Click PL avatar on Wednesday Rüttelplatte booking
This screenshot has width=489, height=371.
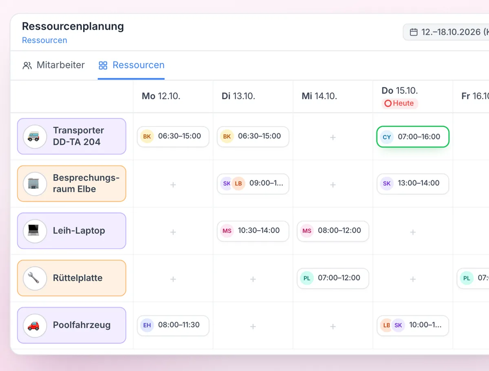coord(307,278)
